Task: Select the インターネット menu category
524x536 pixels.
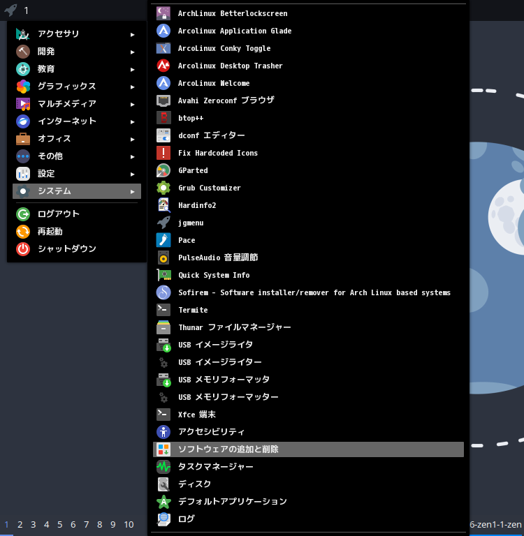Action: [77, 121]
